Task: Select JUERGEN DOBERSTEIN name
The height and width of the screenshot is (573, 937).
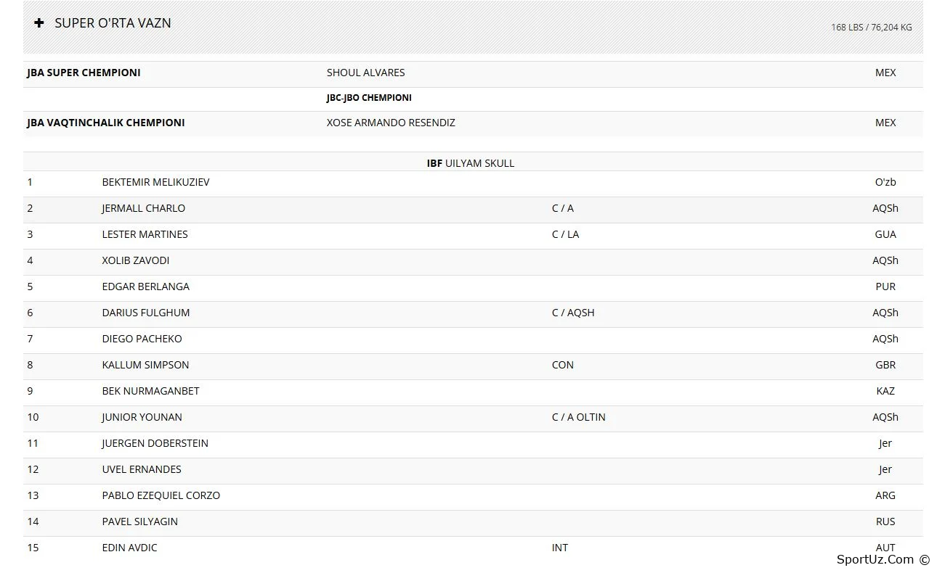Action: tap(155, 443)
